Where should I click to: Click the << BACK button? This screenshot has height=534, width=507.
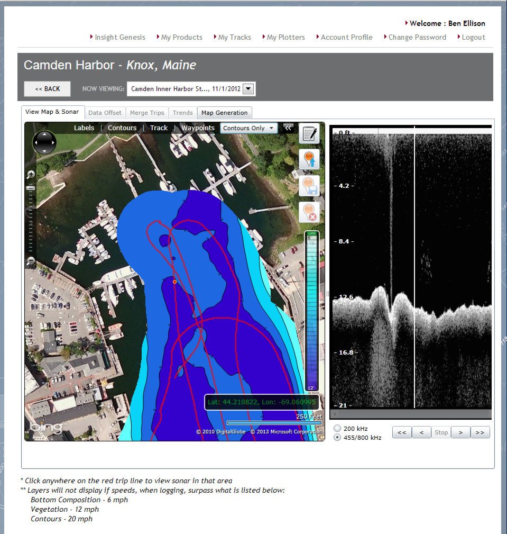pos(47,89)
